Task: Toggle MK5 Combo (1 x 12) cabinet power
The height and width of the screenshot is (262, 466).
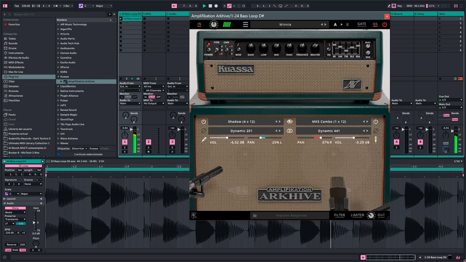Action: pos(376,121)
